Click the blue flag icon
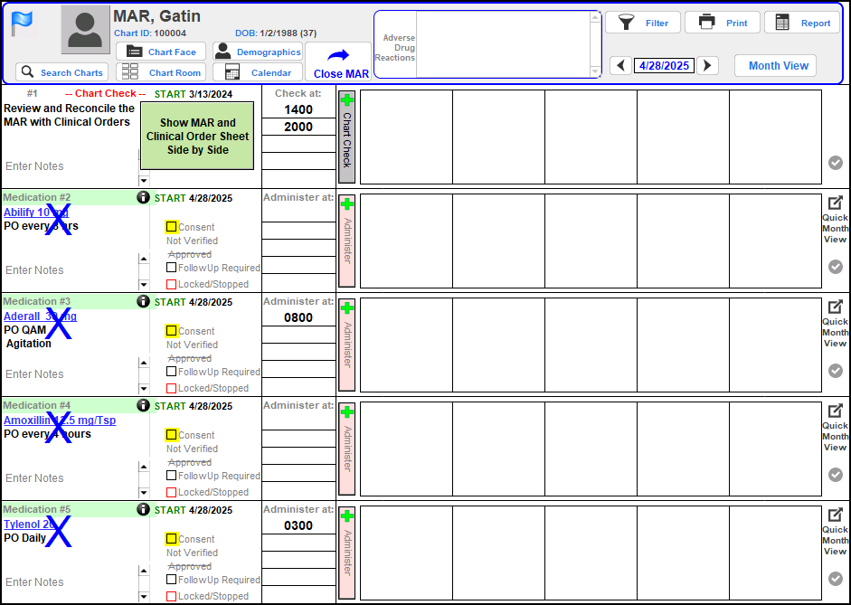This screenshot has width=851, height=605. [x=22, y=24]
